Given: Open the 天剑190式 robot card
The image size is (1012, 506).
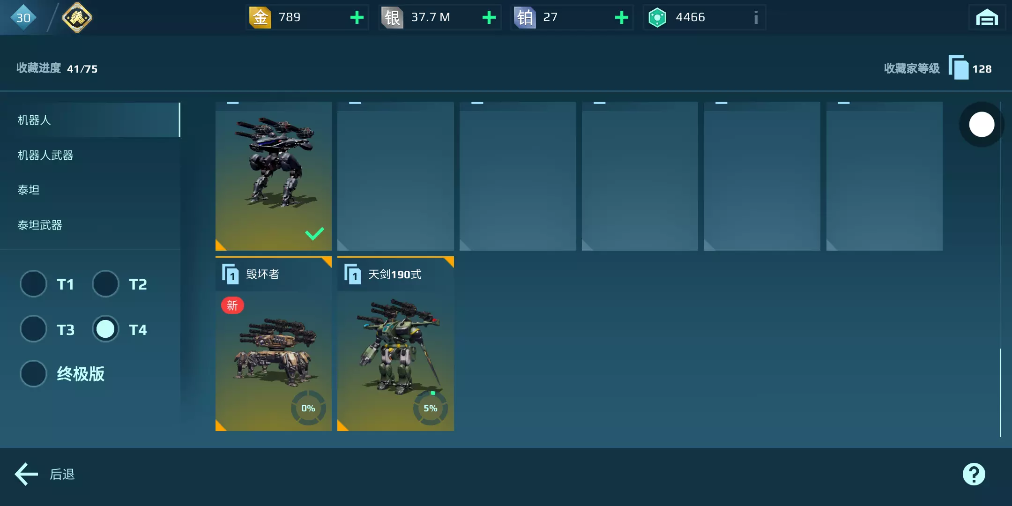Looking at the screenshot, I should click(x=395, y=344).
